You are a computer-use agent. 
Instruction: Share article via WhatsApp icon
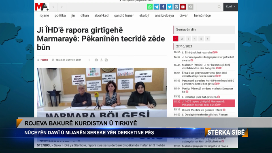pyautogui.click(x=150, y=7)
